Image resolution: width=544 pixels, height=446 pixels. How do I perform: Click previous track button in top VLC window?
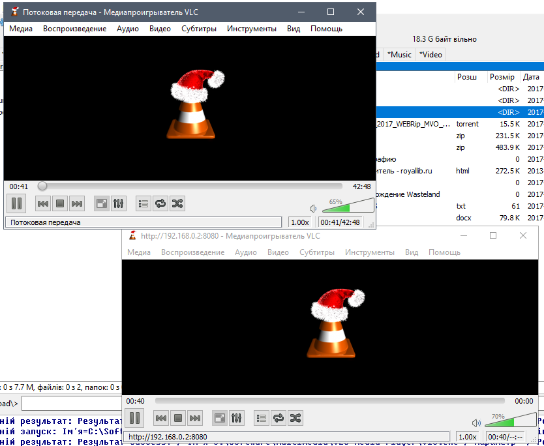[43, 203]
